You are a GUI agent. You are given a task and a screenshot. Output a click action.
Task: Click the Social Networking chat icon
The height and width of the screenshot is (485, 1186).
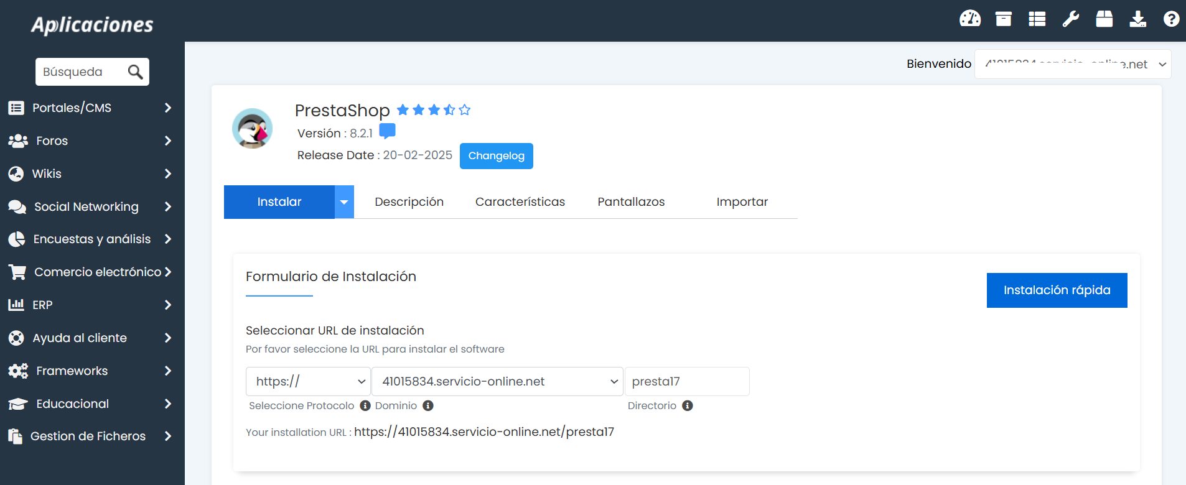[x=17, y=206]
